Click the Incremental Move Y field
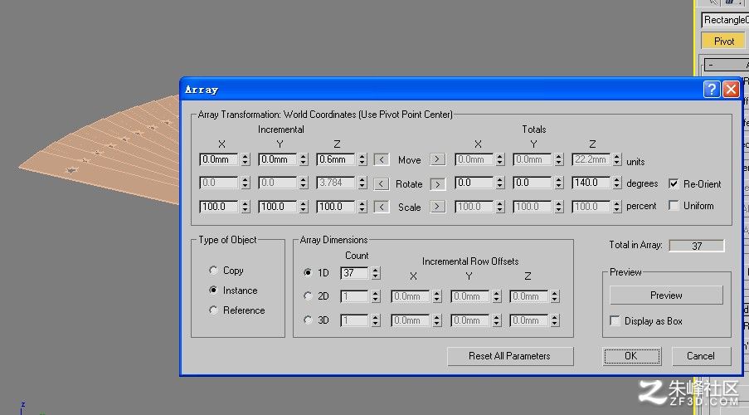 click(x=277, y=159)
